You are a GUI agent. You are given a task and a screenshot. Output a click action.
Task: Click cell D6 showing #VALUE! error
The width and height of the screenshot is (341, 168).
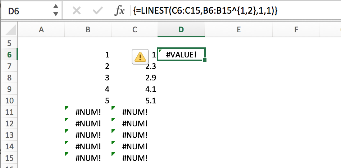point(181,55)
